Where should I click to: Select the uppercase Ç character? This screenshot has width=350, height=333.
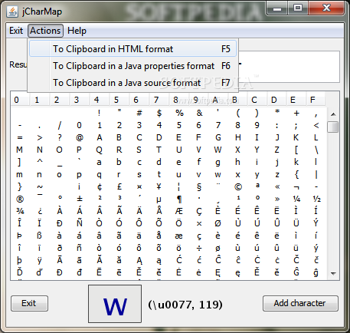click(199, 211)
